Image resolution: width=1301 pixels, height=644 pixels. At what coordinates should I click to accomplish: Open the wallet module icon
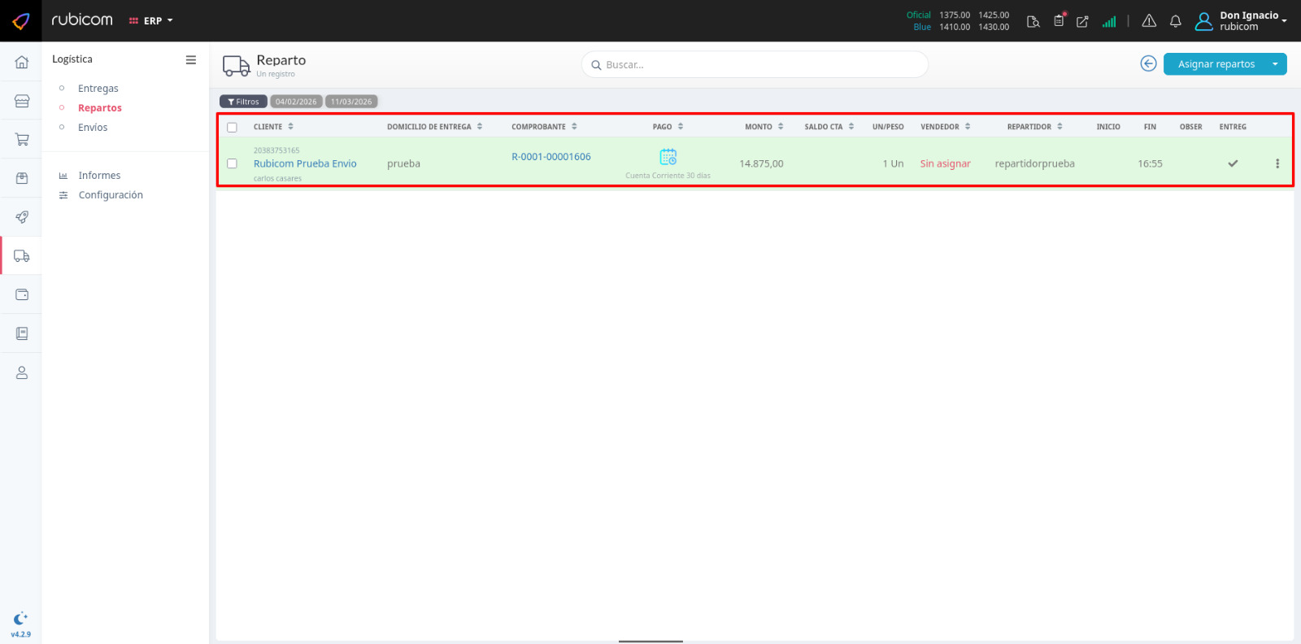pos(22,294)
